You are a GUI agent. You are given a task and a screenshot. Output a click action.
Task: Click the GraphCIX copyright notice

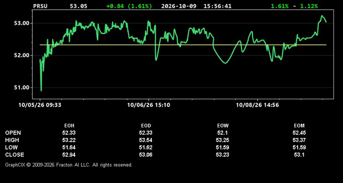(x=69, y=165)
